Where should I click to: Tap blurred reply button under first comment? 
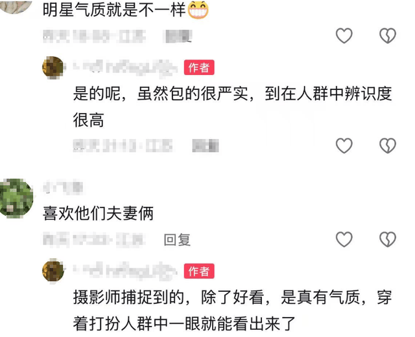coord(179,36)
